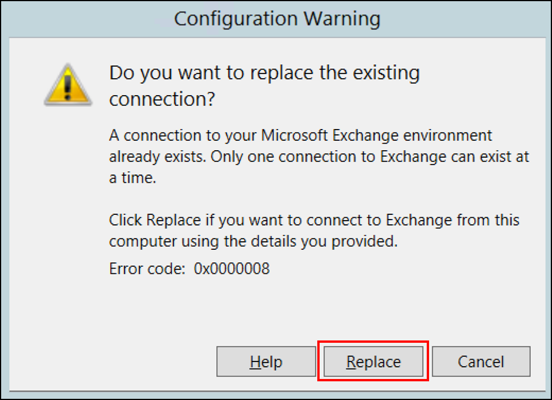Click the line starting 'already exists. Only one connection'
This screenshot has width=552, height=400.
pos(319,156)
